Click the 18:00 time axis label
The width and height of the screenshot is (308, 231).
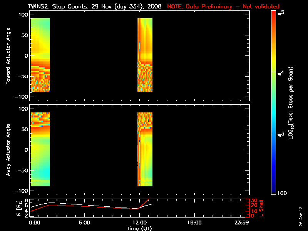pyautogui.click(x=194, y=223)
